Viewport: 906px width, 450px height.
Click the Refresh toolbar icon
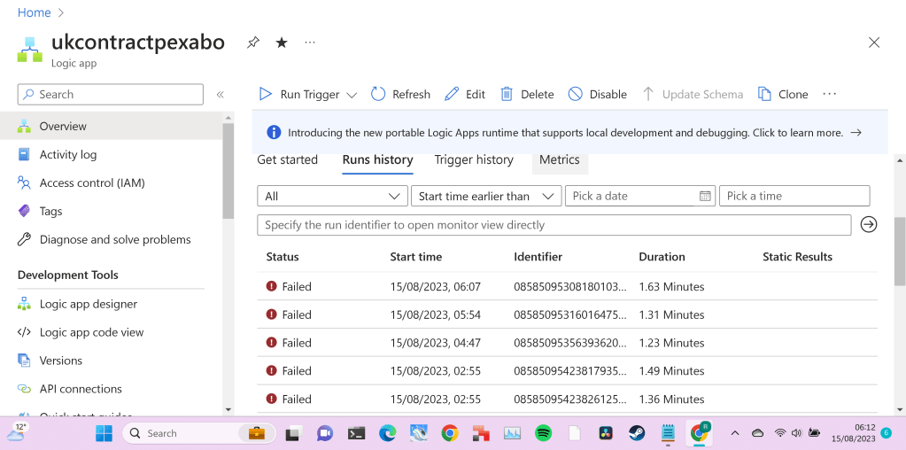coord(378,94)
